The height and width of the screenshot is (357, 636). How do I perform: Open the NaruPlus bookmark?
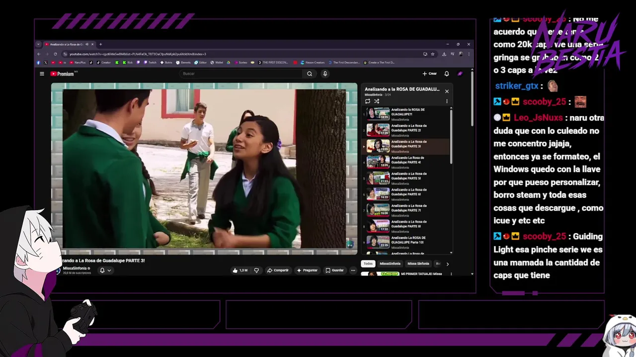point(78,62)
